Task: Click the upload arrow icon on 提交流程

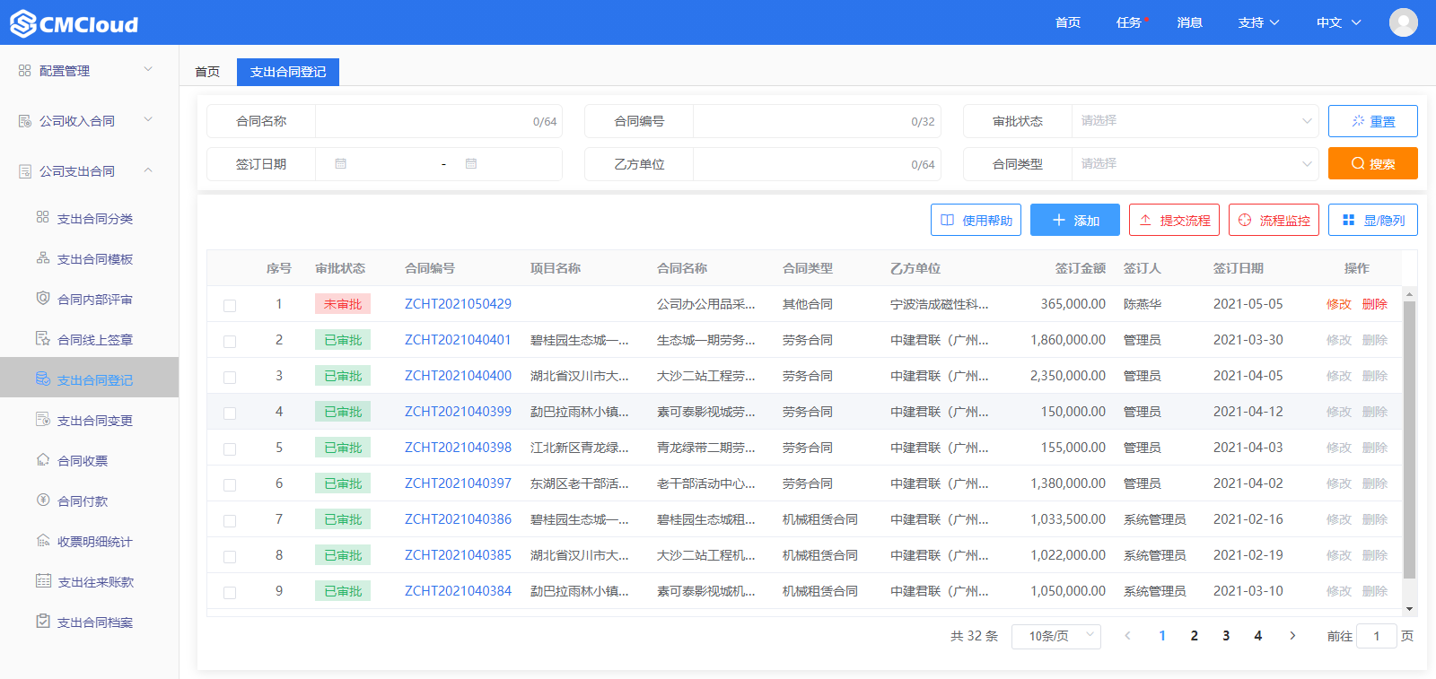Action: [x=1145, y=220]
